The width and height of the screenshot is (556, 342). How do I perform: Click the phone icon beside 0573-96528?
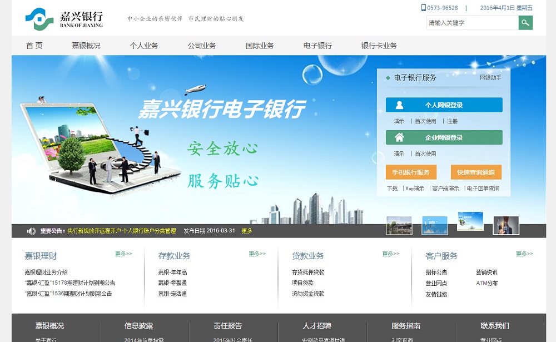[x=423, y=7]
